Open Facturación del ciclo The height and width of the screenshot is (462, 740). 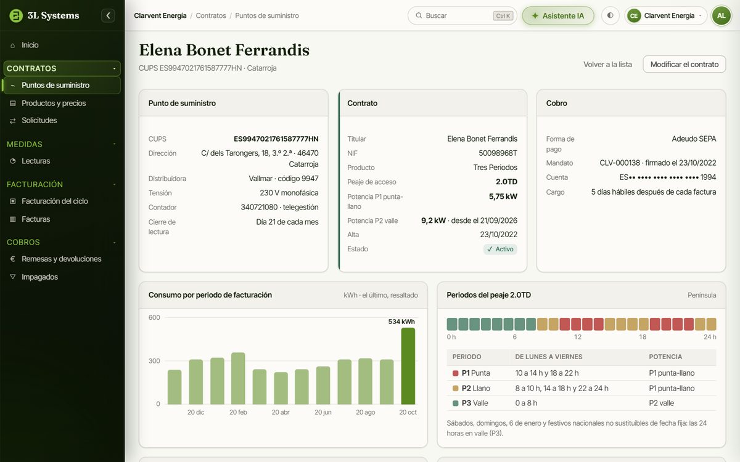coord(62,201)
